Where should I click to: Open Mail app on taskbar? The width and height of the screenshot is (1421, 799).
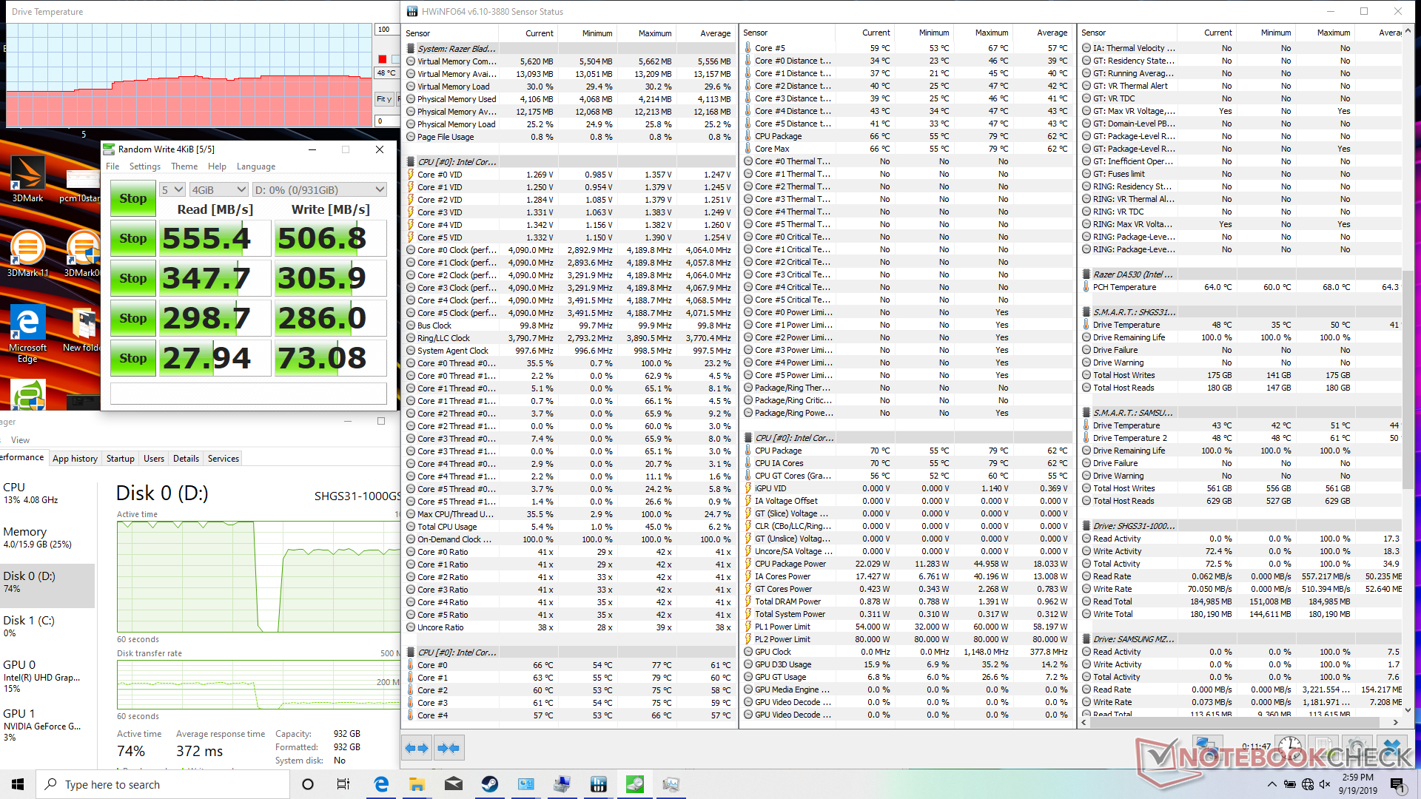pyautogui.click(x=454, y=784)
